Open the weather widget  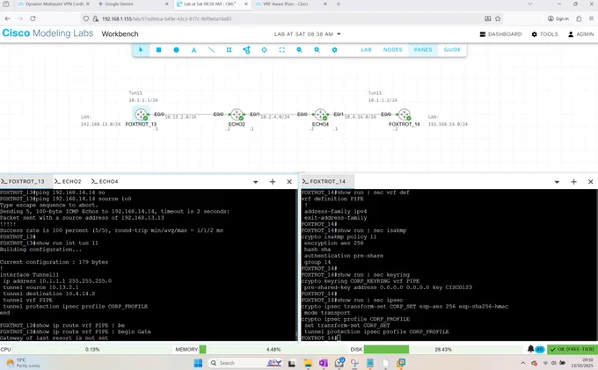pyautogui.click(x=24, y=362)
